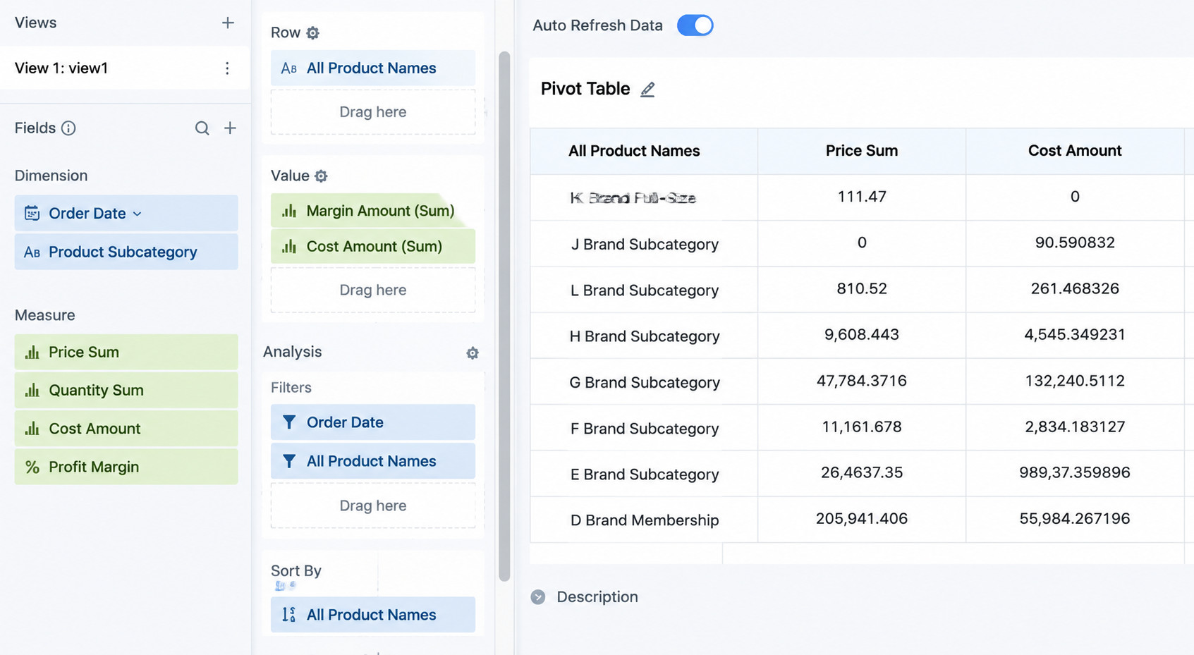This screenshot has height=655, width=1194.
Task: Edit Pivot Table title with pencil icon
Action: tap(647, 90)
